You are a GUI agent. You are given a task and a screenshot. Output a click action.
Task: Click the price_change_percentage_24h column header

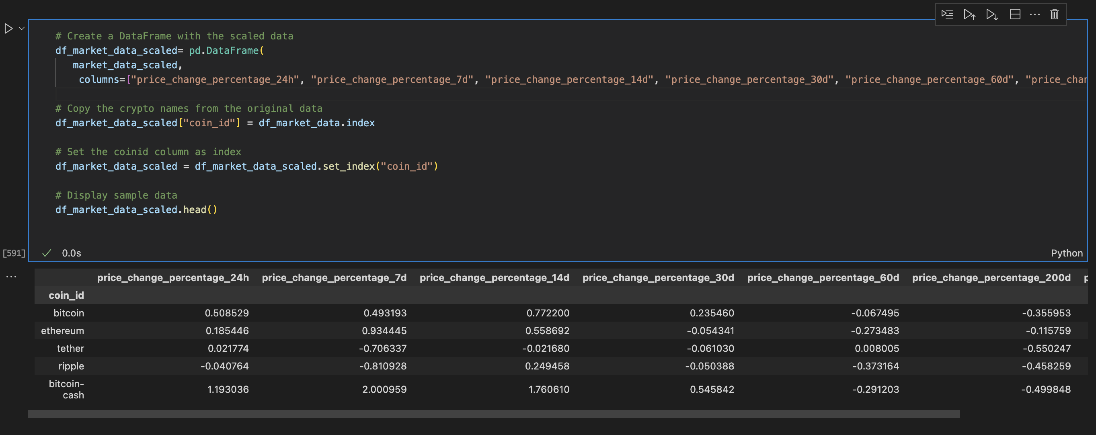pos(173,277)
